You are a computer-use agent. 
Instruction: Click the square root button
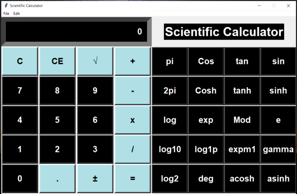click(95, 61)
